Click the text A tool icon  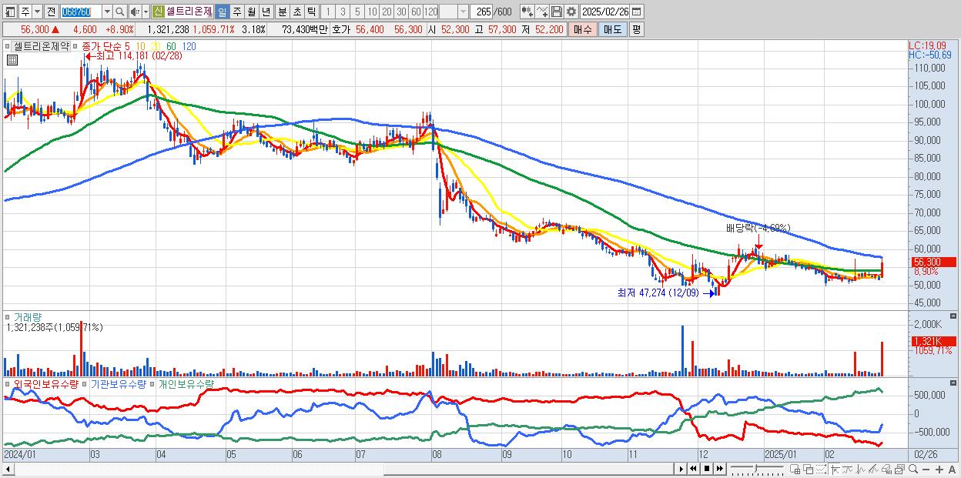(953, 469)
